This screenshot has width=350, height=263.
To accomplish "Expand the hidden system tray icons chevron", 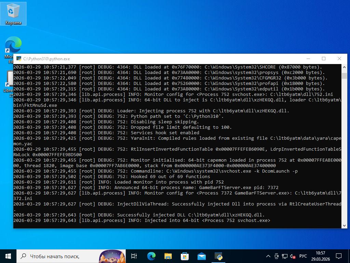I will coord(269,256).
